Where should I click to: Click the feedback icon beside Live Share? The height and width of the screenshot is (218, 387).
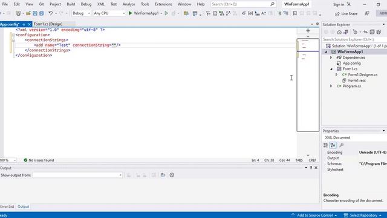(x=367, y=13)
